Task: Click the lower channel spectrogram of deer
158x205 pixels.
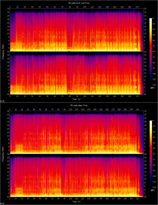Action: pos(76,175)
